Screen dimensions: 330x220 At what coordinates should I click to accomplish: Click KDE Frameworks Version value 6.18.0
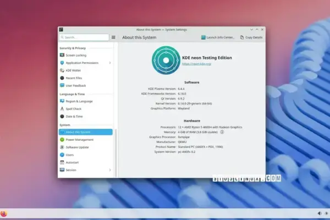182,94
